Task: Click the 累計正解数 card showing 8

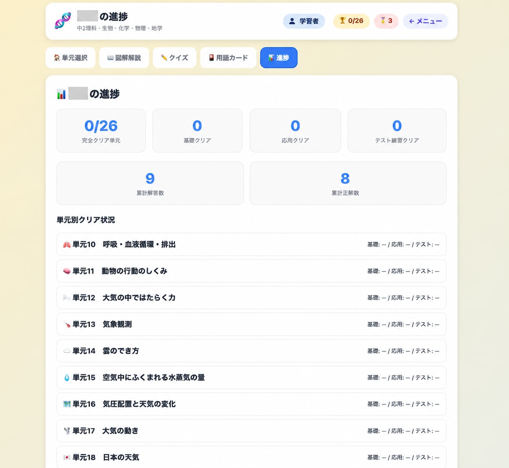Action: coord(348,183)
